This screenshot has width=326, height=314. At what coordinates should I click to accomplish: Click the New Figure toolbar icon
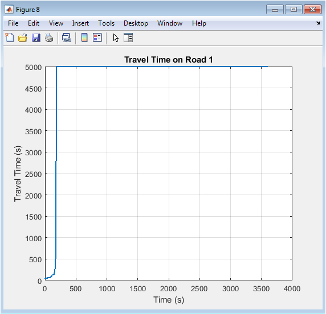[x=10, y=38]
